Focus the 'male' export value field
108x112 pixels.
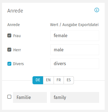tap(75, 50)
